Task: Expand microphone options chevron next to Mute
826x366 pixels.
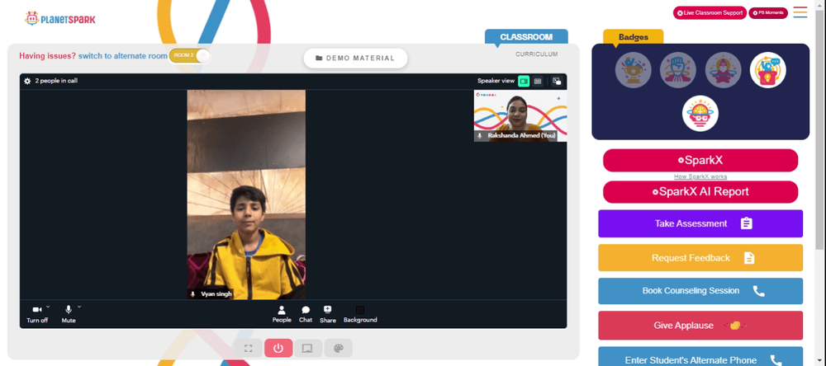Action: click(79, 307)
